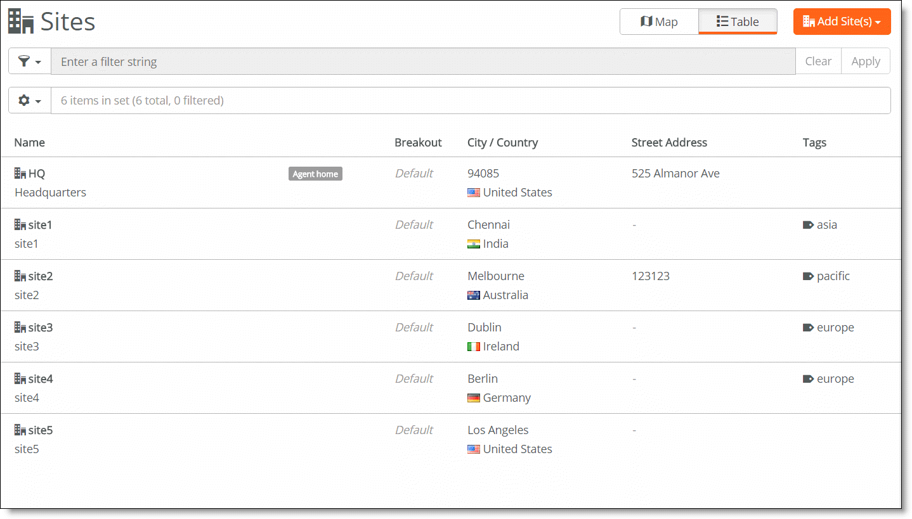Click the building icon next to site1
This screenshot has height=519, width=912.
click(x=20, y=224)
